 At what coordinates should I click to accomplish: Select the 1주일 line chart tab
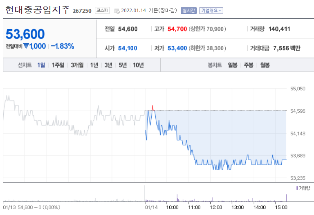click(x=58, y=65)
